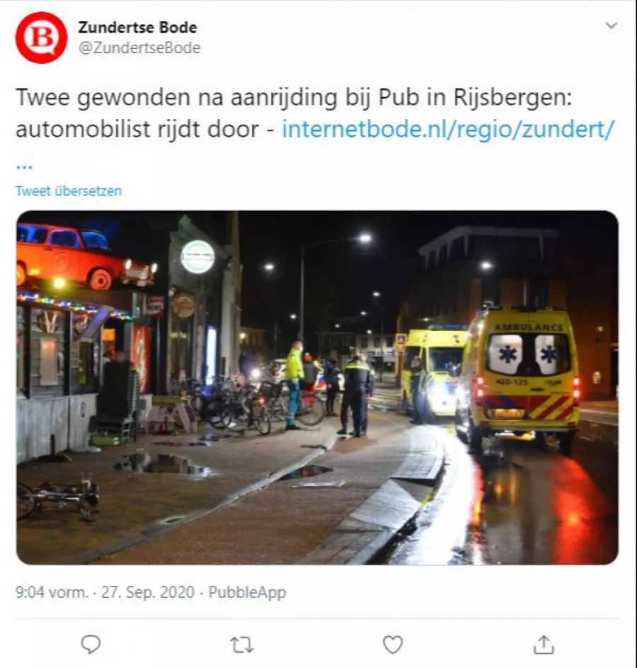Retweet this post using the retweet icon

coord(241,645)
